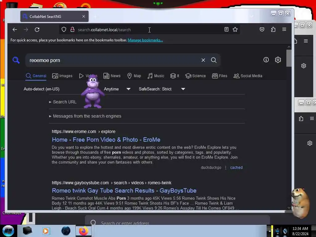Focus background window's Search or enter address field
316x237 pixels.
177,220
